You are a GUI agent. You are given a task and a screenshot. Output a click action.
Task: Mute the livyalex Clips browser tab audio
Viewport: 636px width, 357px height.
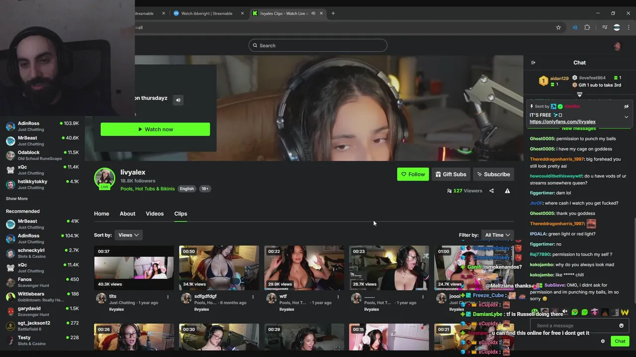(313, 13)
